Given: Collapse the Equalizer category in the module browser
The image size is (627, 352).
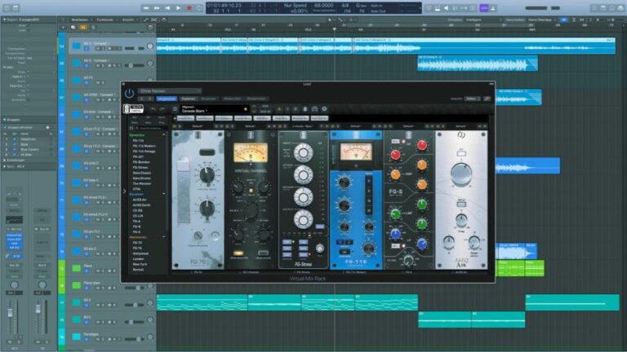Looking at the screenshot, I should click(164, 194).
